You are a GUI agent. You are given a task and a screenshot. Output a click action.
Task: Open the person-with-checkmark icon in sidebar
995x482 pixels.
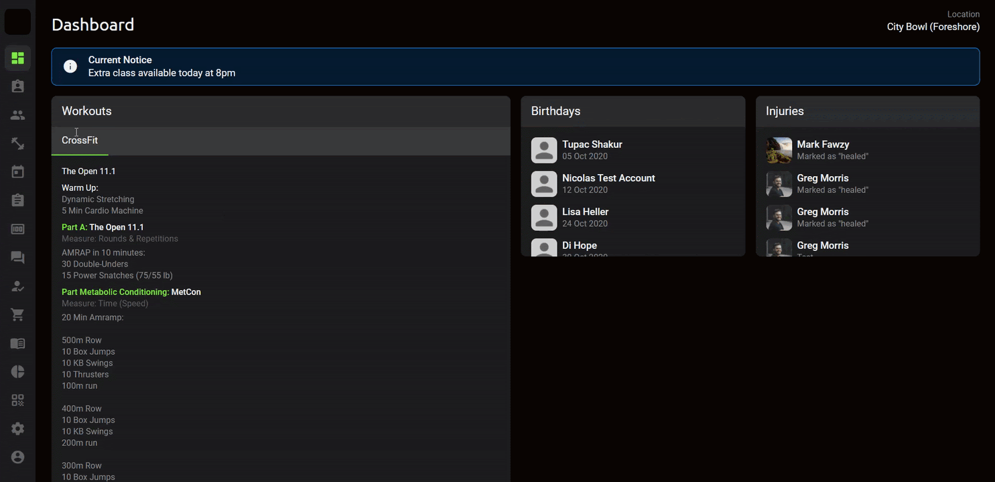[x=17, y=286]
